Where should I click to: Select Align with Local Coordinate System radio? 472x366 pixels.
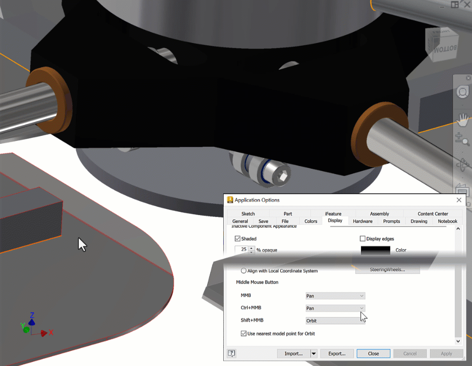(244, 271)
